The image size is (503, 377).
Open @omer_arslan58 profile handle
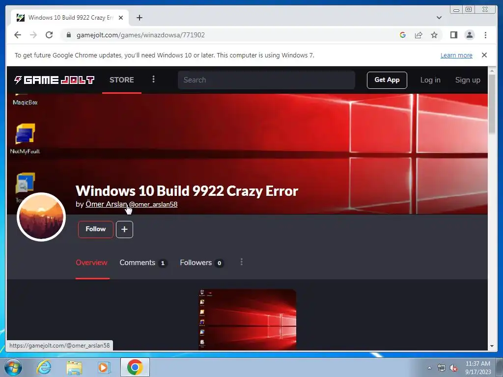pos(153,204)
